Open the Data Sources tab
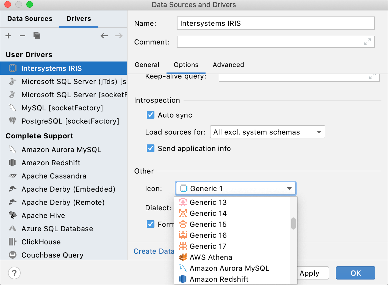This screenshot has height=285, width=388. click(30, 18)
